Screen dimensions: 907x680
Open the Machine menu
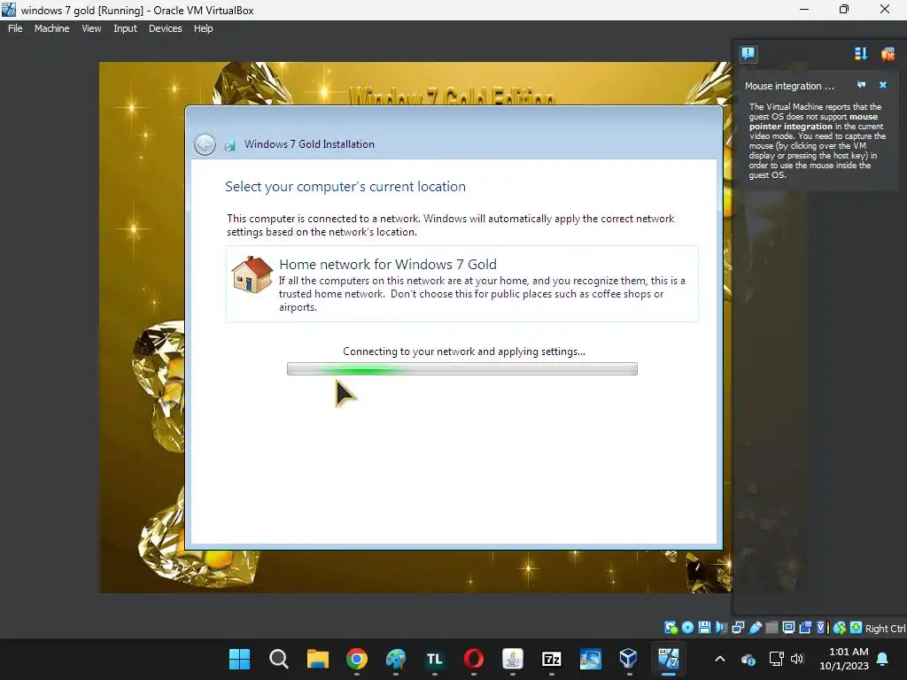[52, 28]
